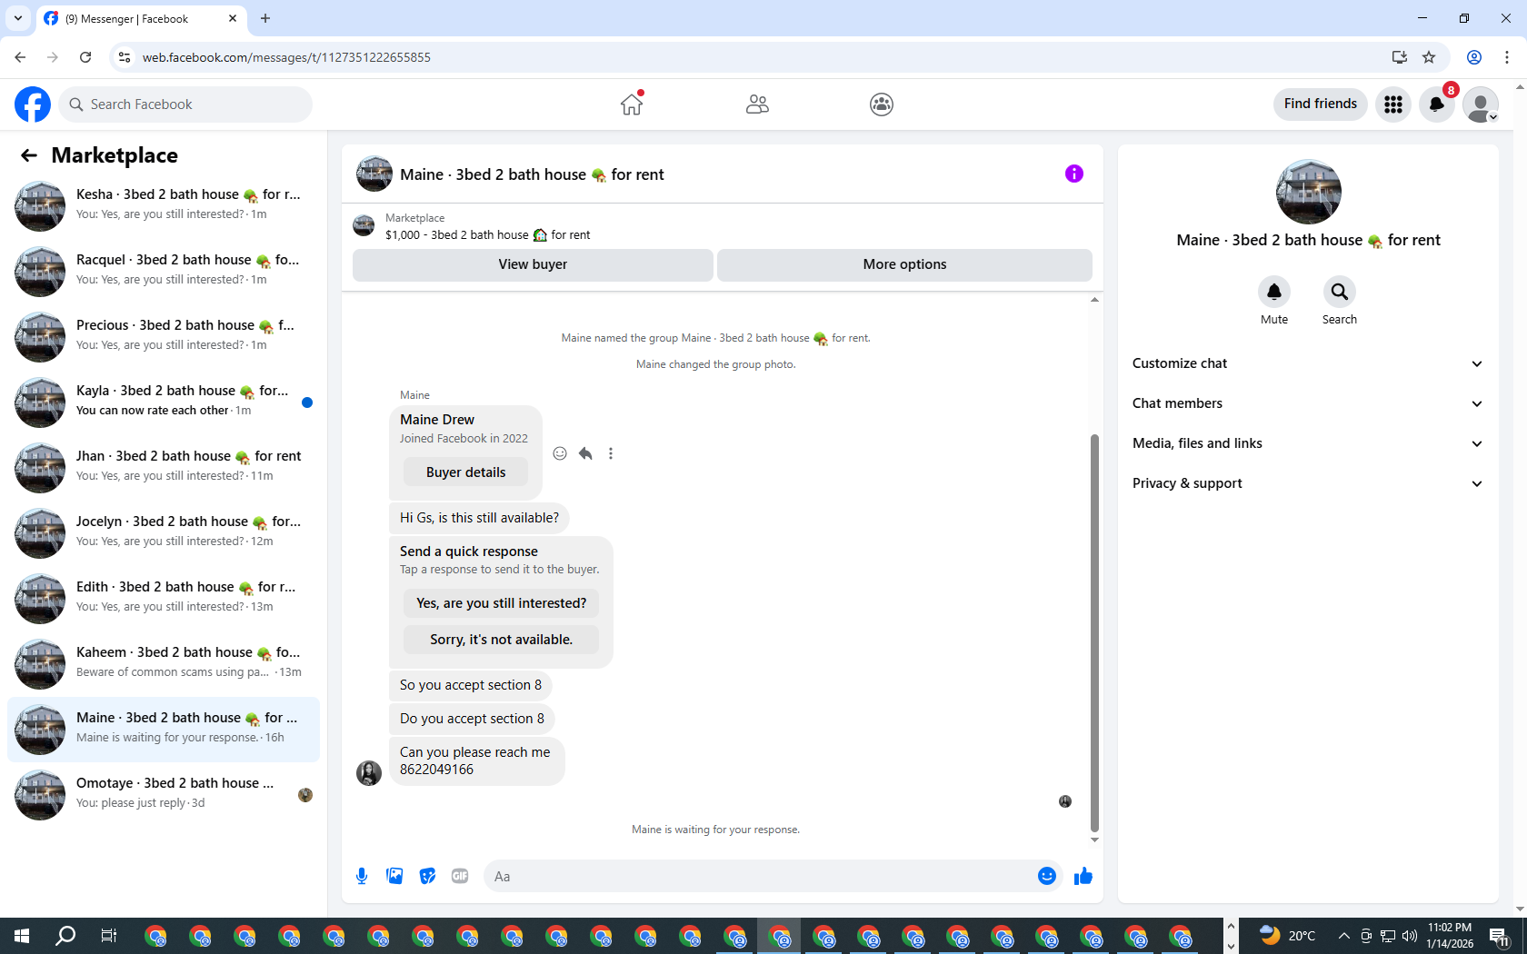This screenshot has width=1527, height=954.
Task: Open the Jocelyn conversation
Action: (164, 532)
